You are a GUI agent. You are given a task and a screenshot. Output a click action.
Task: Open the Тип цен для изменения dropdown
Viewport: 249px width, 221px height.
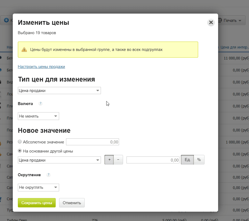click(59, 90)
